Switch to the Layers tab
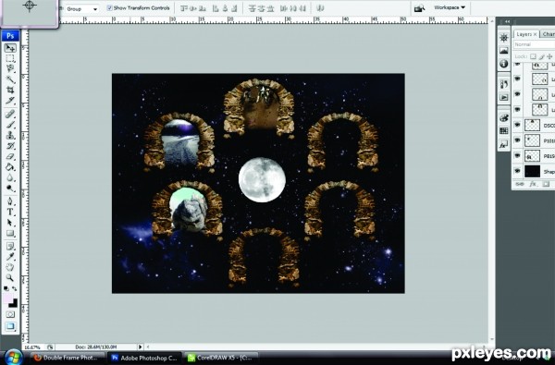This screenshot has height=365, width=555. click(x=526, y=34)
